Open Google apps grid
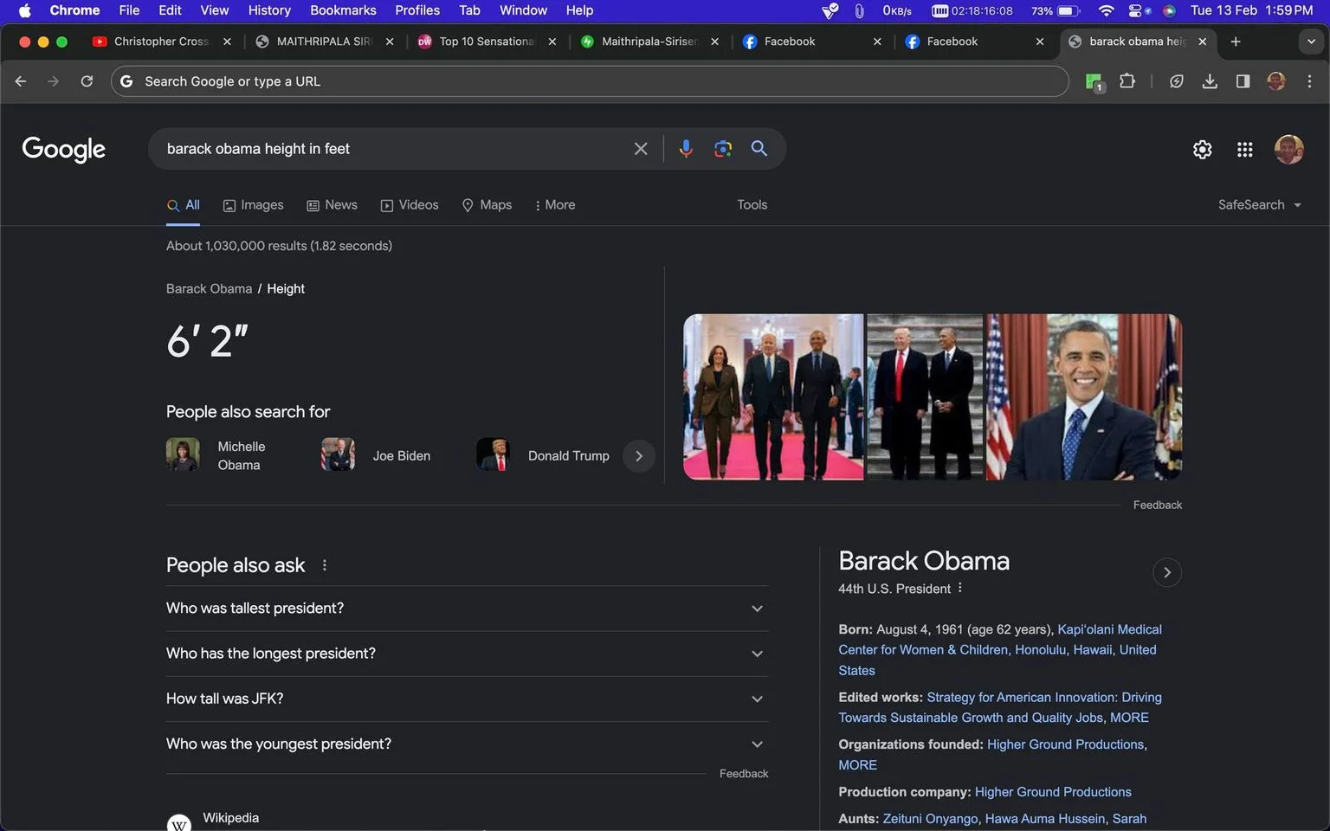This screenshot has height=831, width=1330. pyautogui.click(x=1245, y=150)
